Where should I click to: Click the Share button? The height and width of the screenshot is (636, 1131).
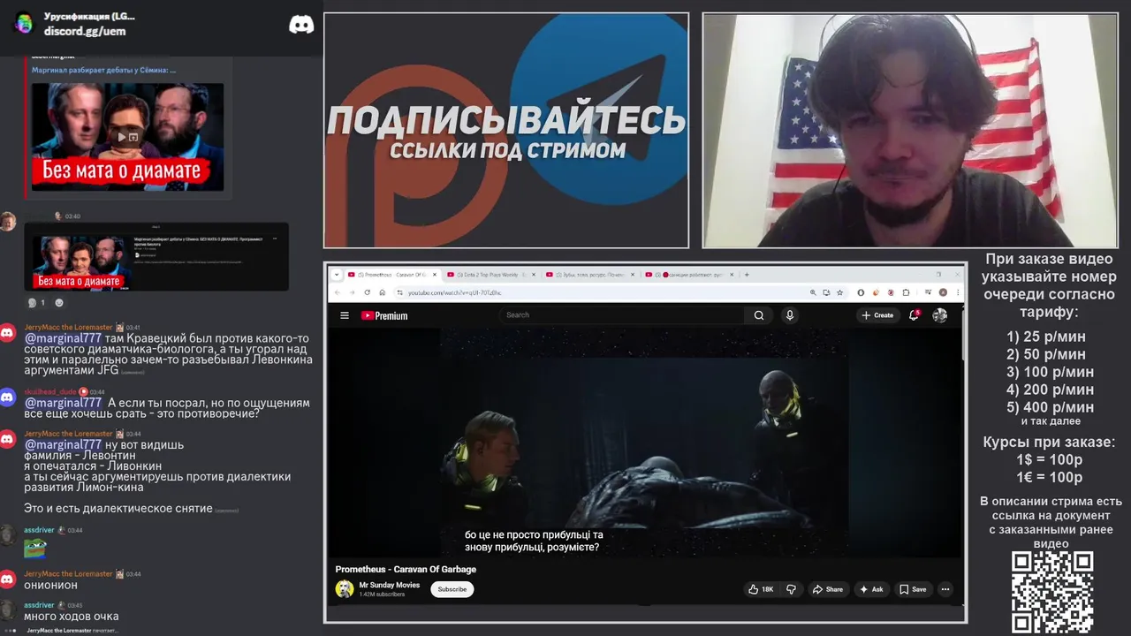828,589
